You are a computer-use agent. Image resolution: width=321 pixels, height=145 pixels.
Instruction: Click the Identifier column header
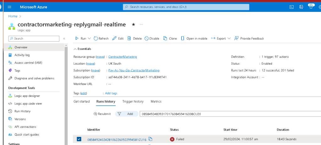(x=94, y=129)
